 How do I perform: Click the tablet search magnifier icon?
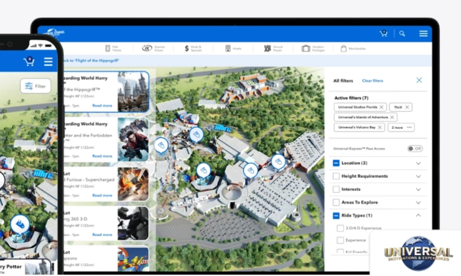click(402, 34)
